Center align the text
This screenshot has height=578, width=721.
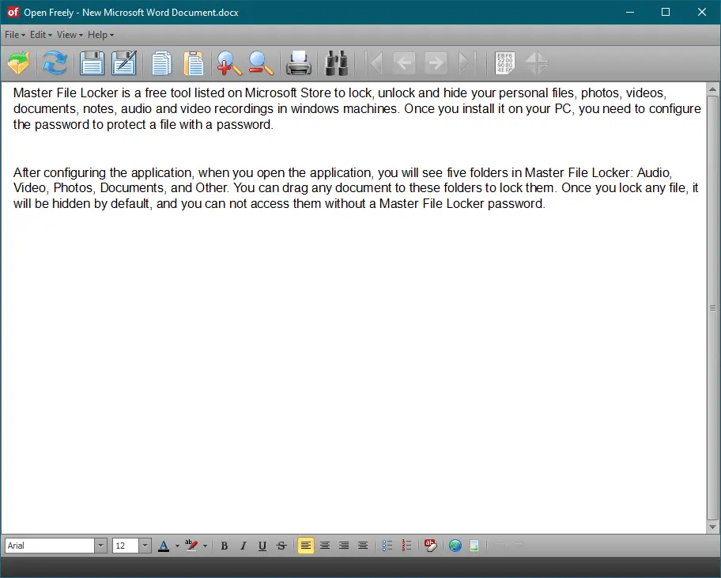point(325,546)
